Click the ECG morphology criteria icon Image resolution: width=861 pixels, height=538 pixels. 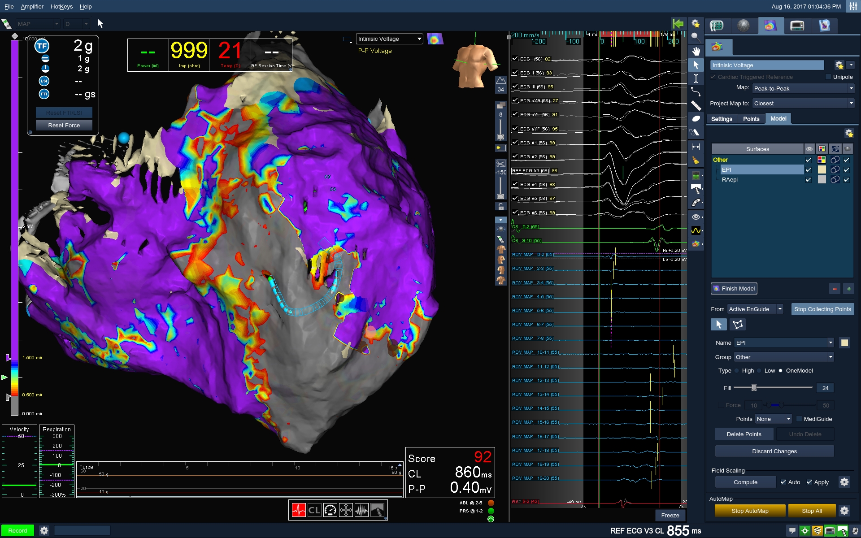(299, 510)
